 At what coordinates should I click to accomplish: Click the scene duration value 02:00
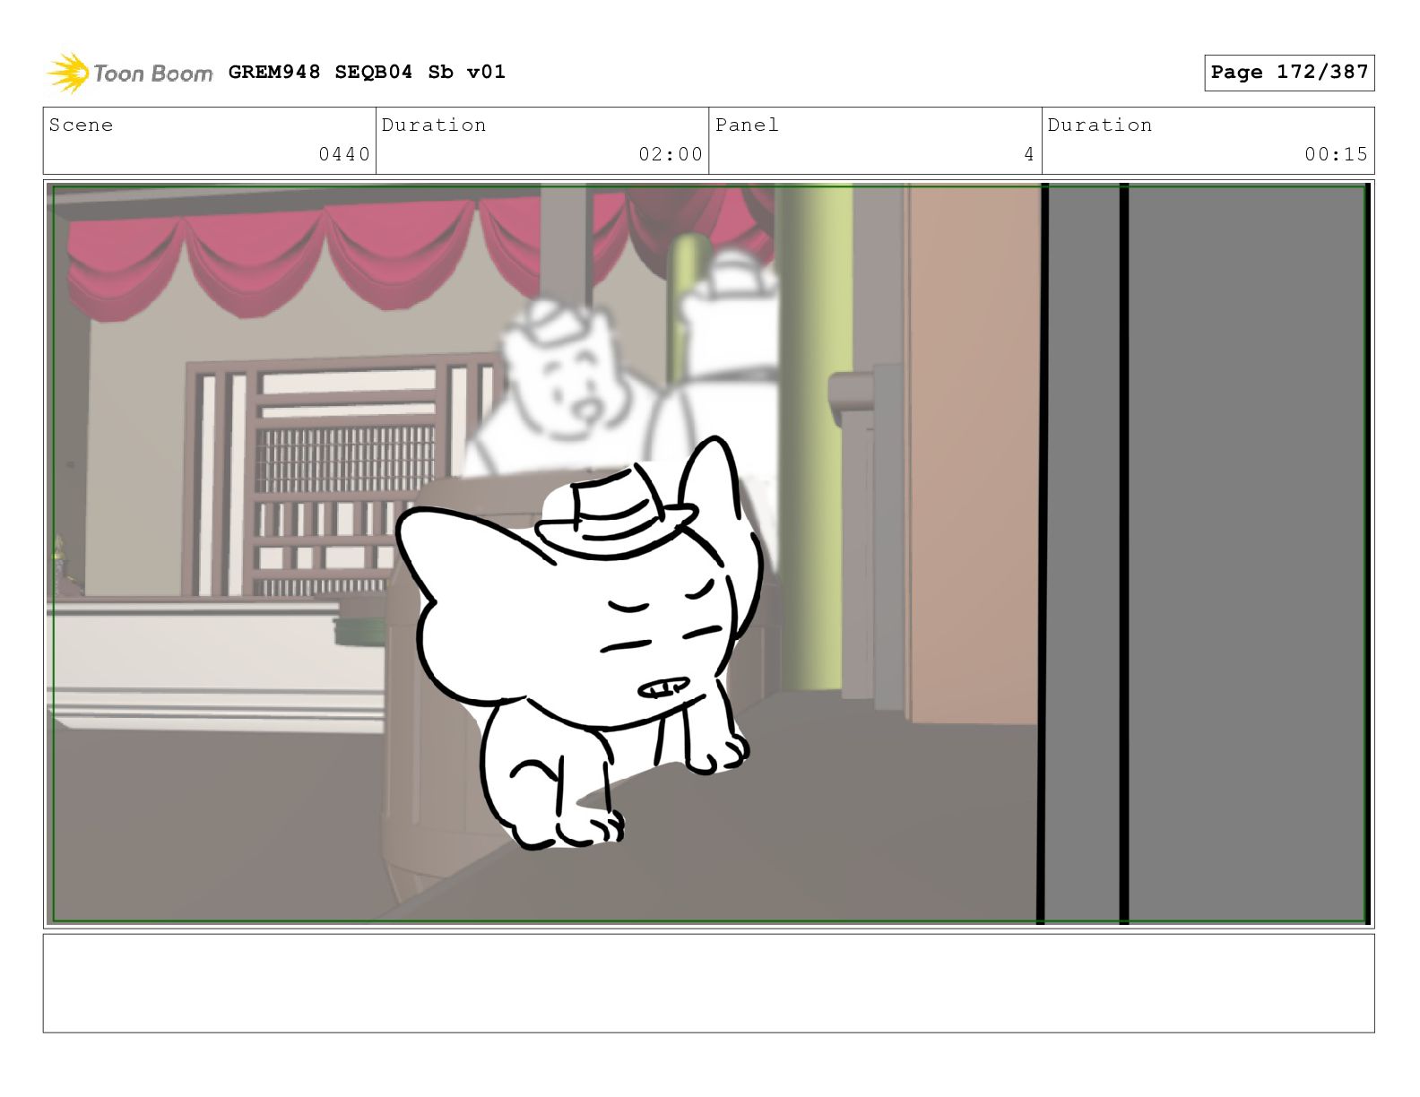click(671, 154)
